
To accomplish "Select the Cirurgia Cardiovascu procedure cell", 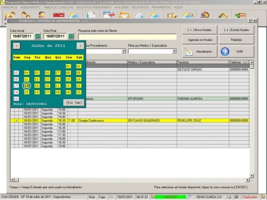I will (x=103, y=121).
